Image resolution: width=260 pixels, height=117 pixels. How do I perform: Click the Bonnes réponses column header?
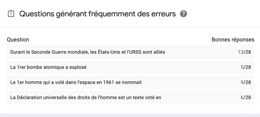pos(233,40)
